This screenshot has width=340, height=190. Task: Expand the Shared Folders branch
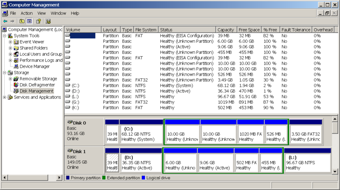click(x=10, y=48)
